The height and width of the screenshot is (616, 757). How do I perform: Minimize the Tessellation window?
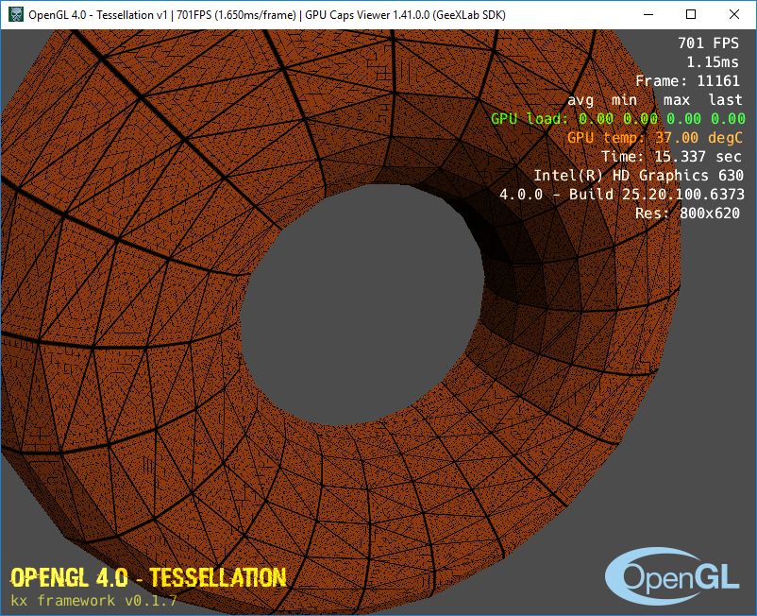648,14
